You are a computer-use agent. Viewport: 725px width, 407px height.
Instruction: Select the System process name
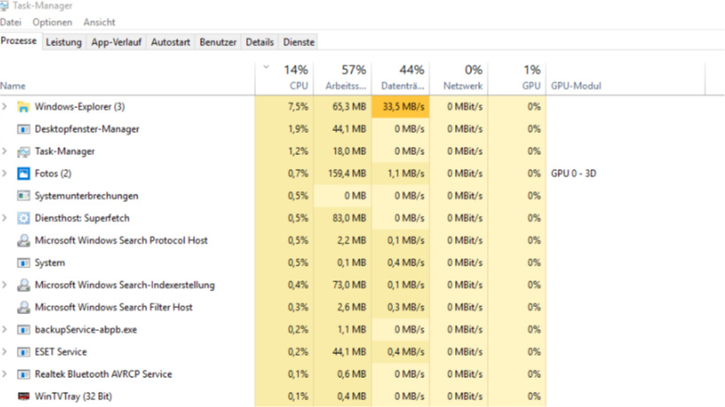pyautogui.click(x=50, y=263)
